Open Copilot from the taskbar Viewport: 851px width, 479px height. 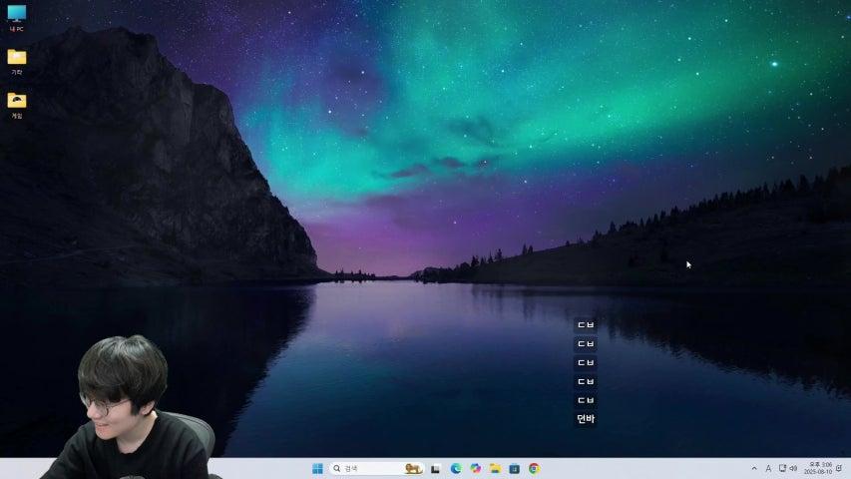point(476,468)
